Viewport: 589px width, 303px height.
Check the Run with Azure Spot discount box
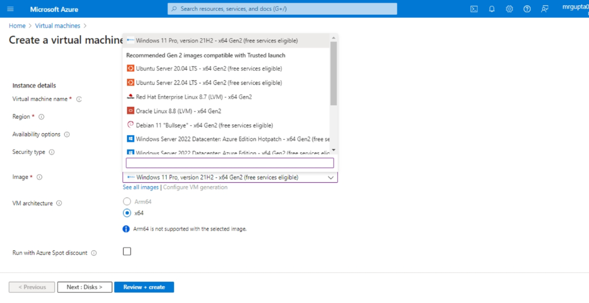point(127,251)
